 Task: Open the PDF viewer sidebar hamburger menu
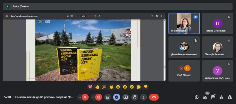click(7, 16)
